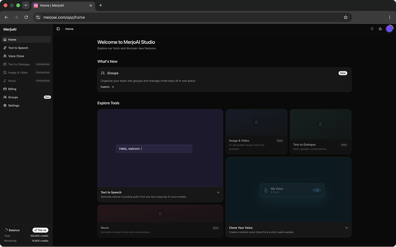The image size is (396, 247).
Task: Click the New badge beside Groups in sidebar
Action: click(47, 97)
